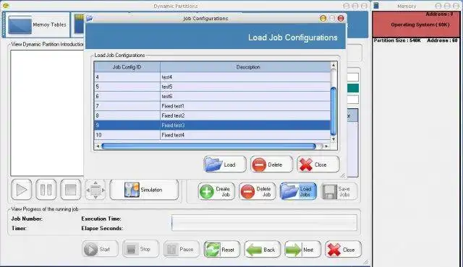463x267 pixels.
Task: Click the Job Configurations dialog folder icon
Action: tap(90, 18)
